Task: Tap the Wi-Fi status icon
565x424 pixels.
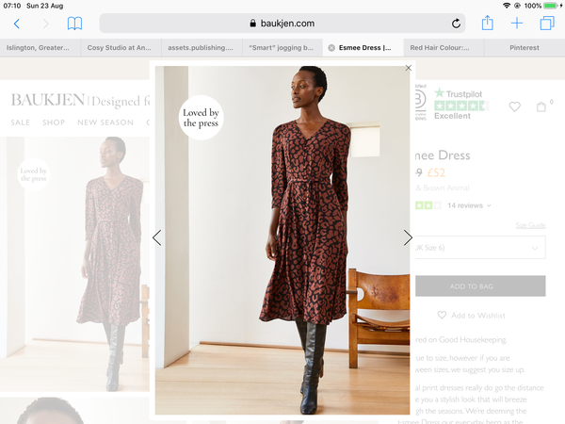Action: 507,6
